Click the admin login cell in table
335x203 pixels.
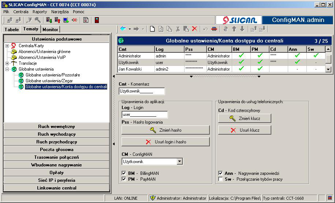[170, 56]
